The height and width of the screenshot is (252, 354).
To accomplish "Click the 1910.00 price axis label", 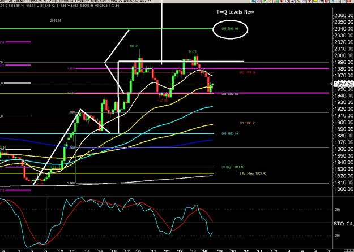I will coord(343,115).
